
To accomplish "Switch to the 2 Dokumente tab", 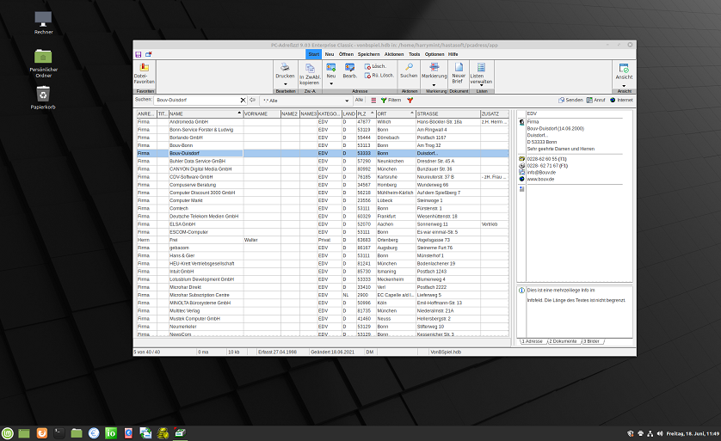I will [564, 341].
